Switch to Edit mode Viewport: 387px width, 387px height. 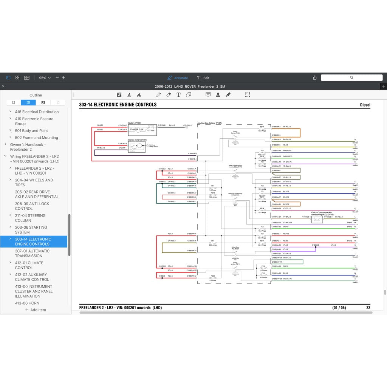click(x=203, y=78)
